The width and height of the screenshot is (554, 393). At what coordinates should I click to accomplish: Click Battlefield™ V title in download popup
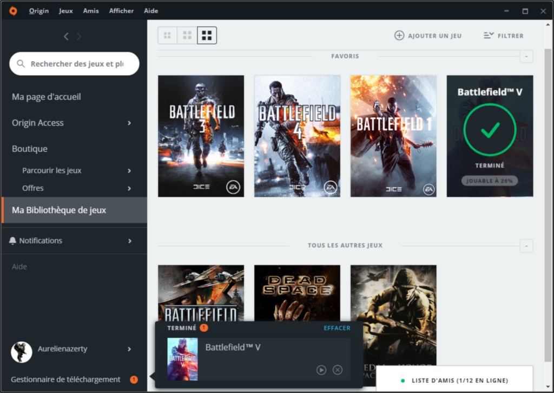tap(233, 348)
